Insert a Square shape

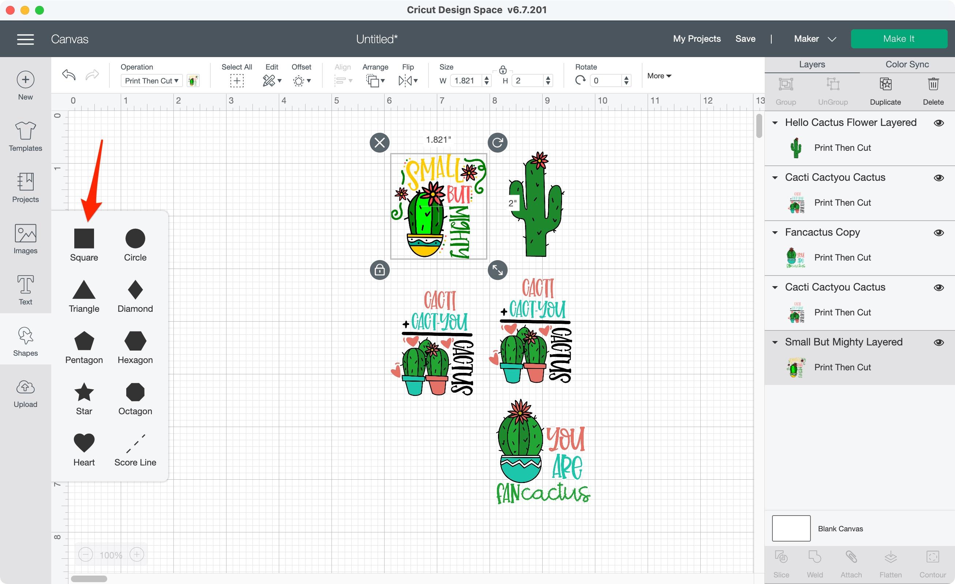coord(84,245)
